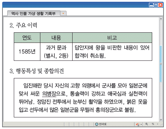The image size is (166, 129).
Task: Expand the zoom level dropdown arrow
Action: click(x=158, y=124)
